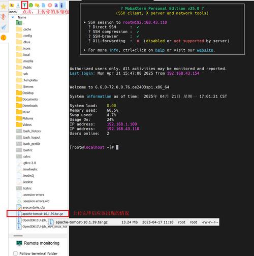The image size is (254, 256).
Task: Open the green '..' parent folder entry
Action: pyautogui.click(x=19, y=23)
